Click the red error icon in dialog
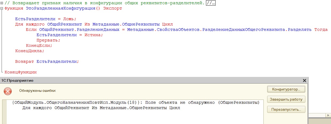 pos(8,91)
